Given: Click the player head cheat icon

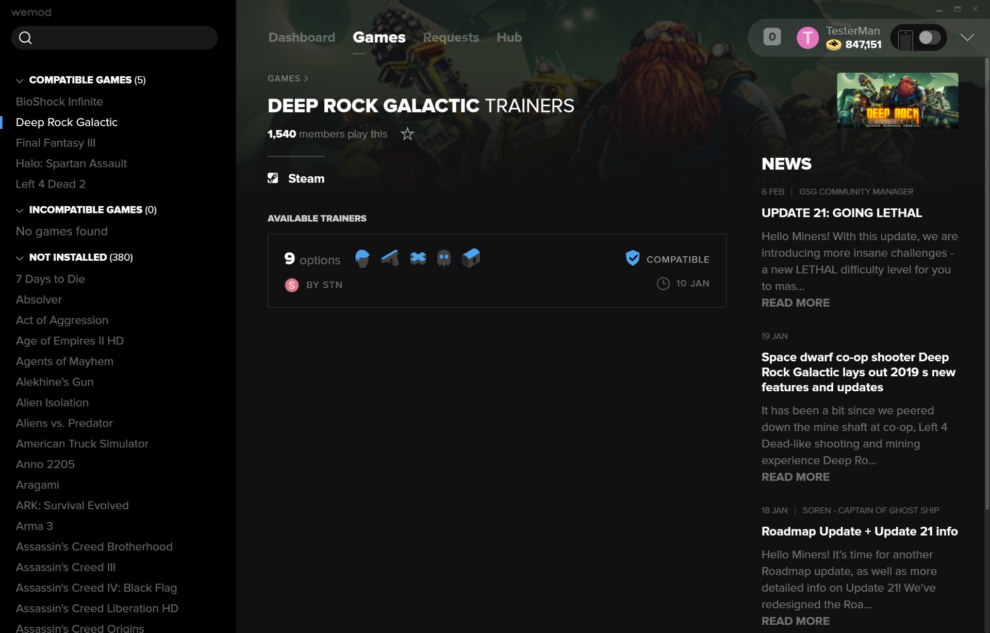Looking at the screenshot, I should (362, 258).
